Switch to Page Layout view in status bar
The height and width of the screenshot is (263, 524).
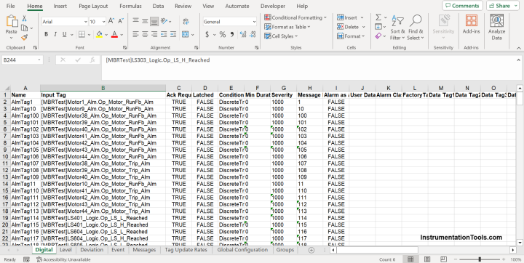coord(427,259)
